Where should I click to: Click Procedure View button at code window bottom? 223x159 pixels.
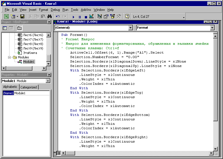55,153
